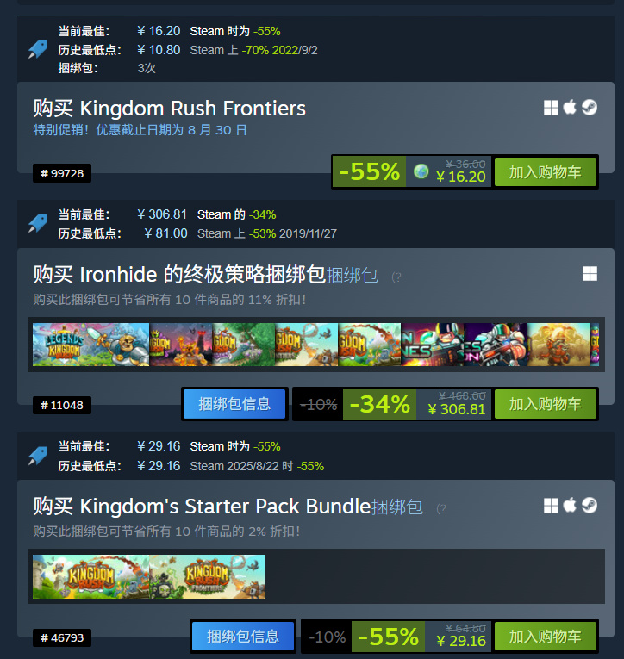
Task: Click Apple platform icon for Kingdom Rush Frontiers
Action: click(x=570, y=107)
